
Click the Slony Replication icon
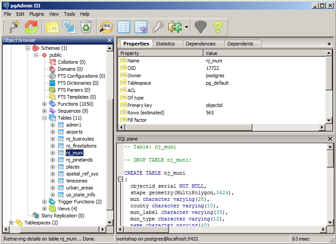[36, 216]
